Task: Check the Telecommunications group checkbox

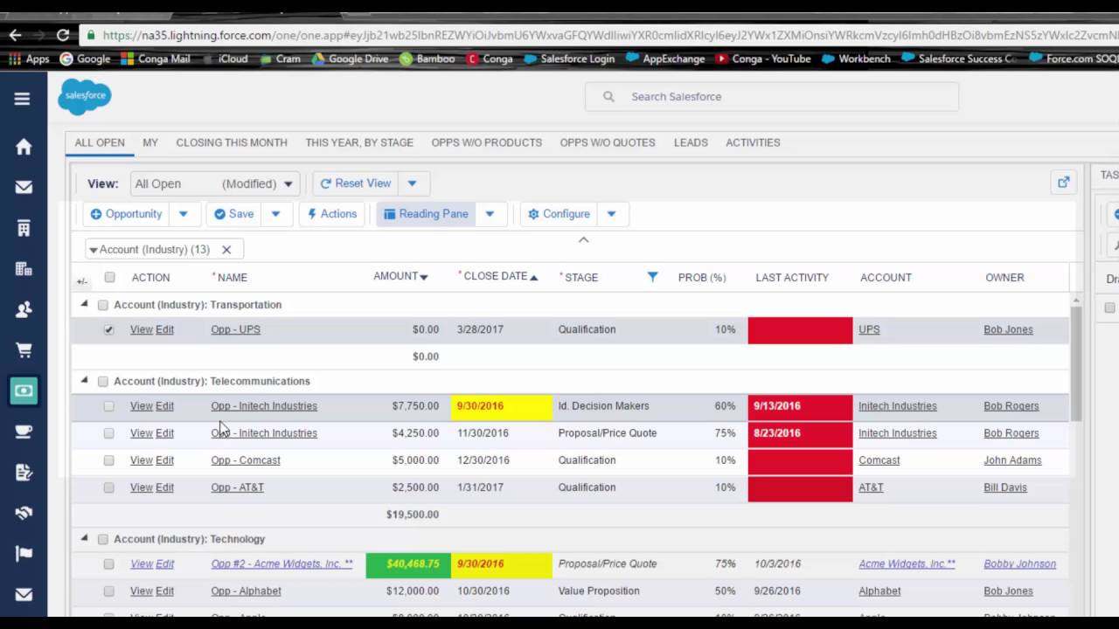Action: tap(102, 381)
